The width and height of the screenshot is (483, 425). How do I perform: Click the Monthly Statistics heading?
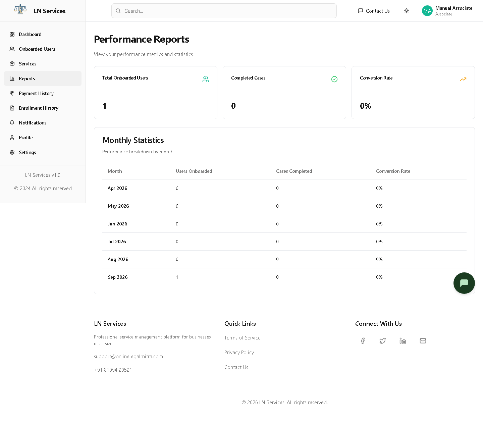click(133, 140)
